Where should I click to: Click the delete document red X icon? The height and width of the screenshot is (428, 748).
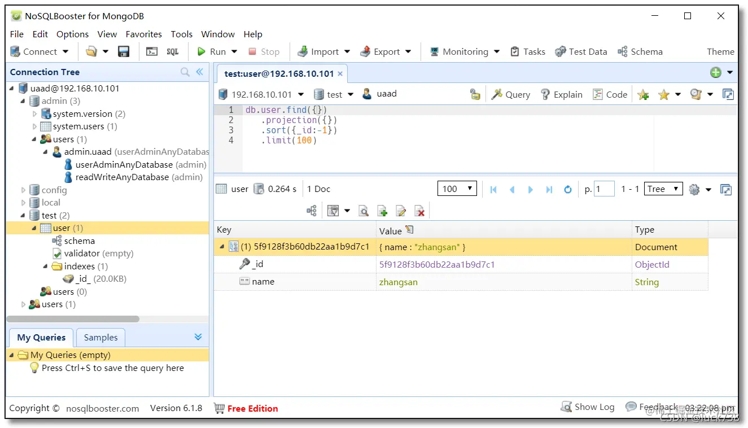[x=419, y=211]
